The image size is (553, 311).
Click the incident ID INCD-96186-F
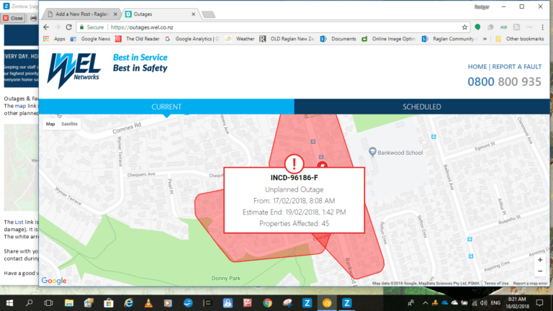pos(294,178)
